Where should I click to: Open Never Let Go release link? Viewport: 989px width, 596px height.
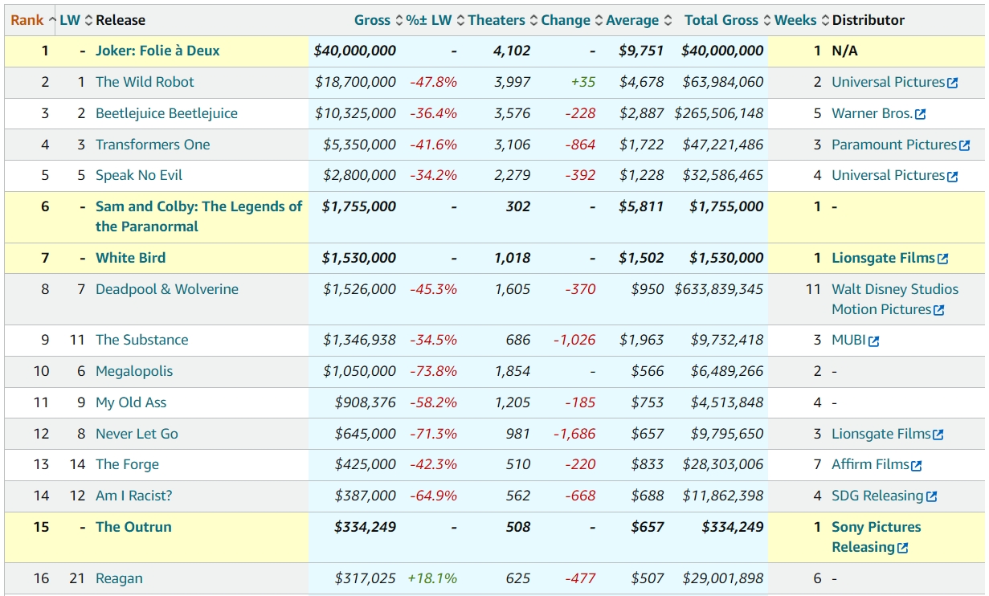[x=137, y=434]
